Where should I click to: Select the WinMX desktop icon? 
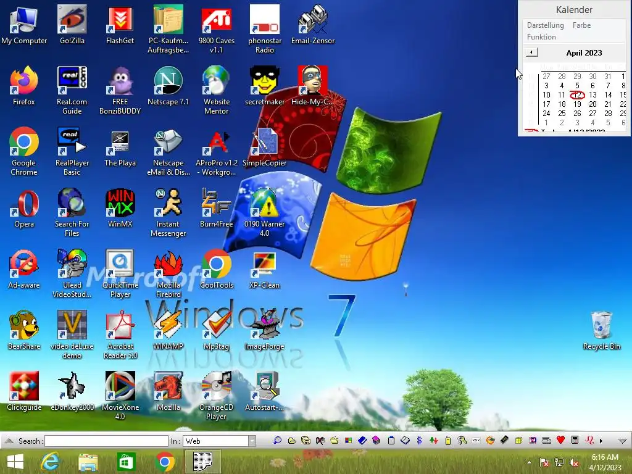pos(120,208)
